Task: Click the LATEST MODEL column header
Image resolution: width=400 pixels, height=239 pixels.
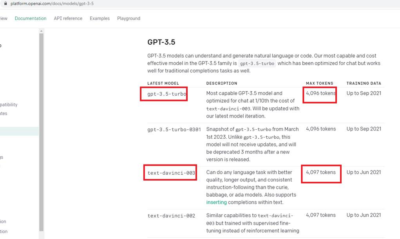Action: tap(163, 83)
